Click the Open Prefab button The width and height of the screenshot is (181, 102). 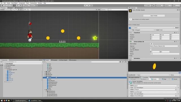(x=154, y=16)
